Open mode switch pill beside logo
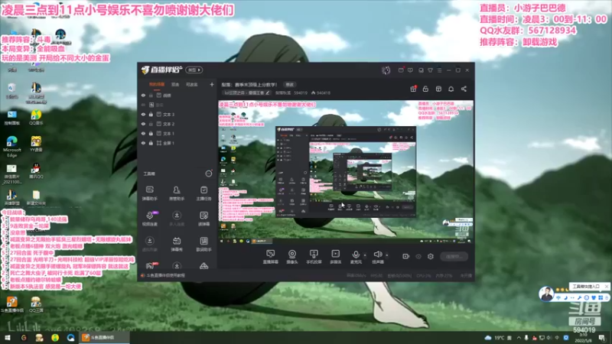This screenshot has width=612, height=344. (x=194, y=70)
